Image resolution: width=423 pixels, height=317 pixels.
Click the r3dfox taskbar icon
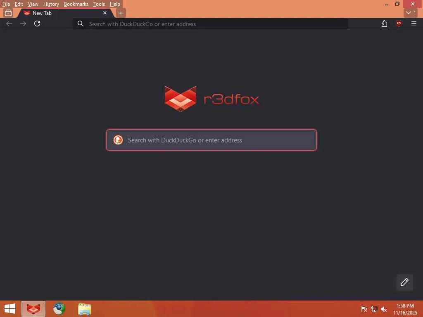(33, 309)
